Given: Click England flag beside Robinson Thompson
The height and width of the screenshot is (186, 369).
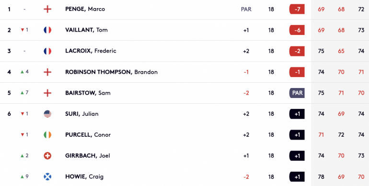Looking at the screenshot, I should pyautogui.click(x=47, y=72).
